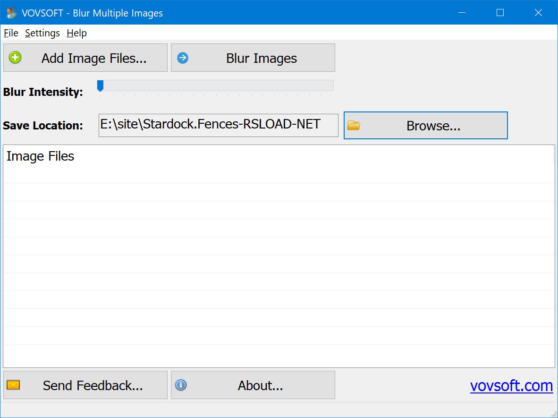The width and height of the screenshot is (558, 418).
Task: Open the Help menu
Action: point(76,33)
